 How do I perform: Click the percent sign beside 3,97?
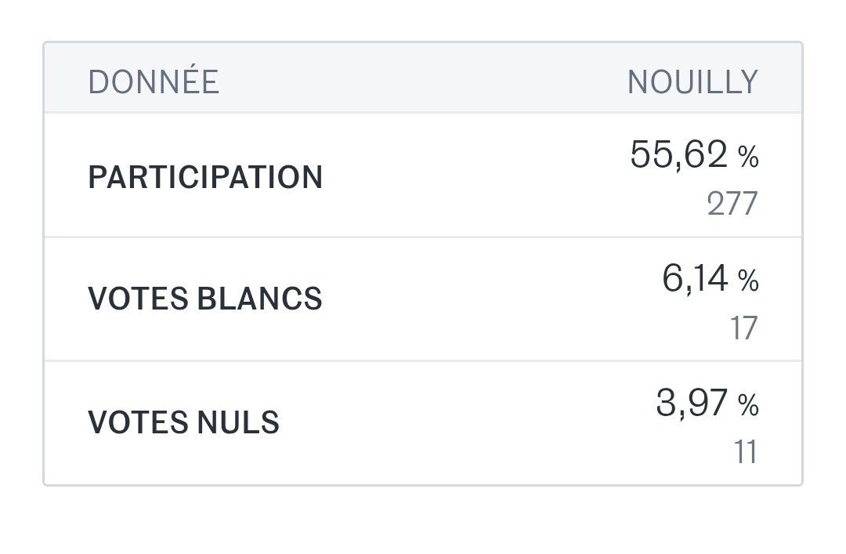(x=748, y=407)
